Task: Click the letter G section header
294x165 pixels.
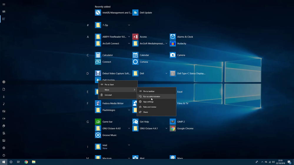Action: click(x=88, y=122)
